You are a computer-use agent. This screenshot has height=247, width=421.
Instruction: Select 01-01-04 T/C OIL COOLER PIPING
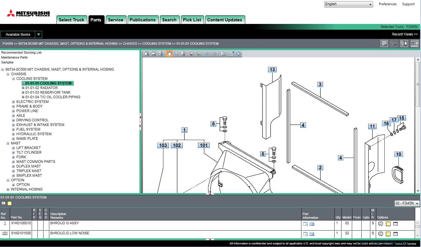tap(53, 97)
